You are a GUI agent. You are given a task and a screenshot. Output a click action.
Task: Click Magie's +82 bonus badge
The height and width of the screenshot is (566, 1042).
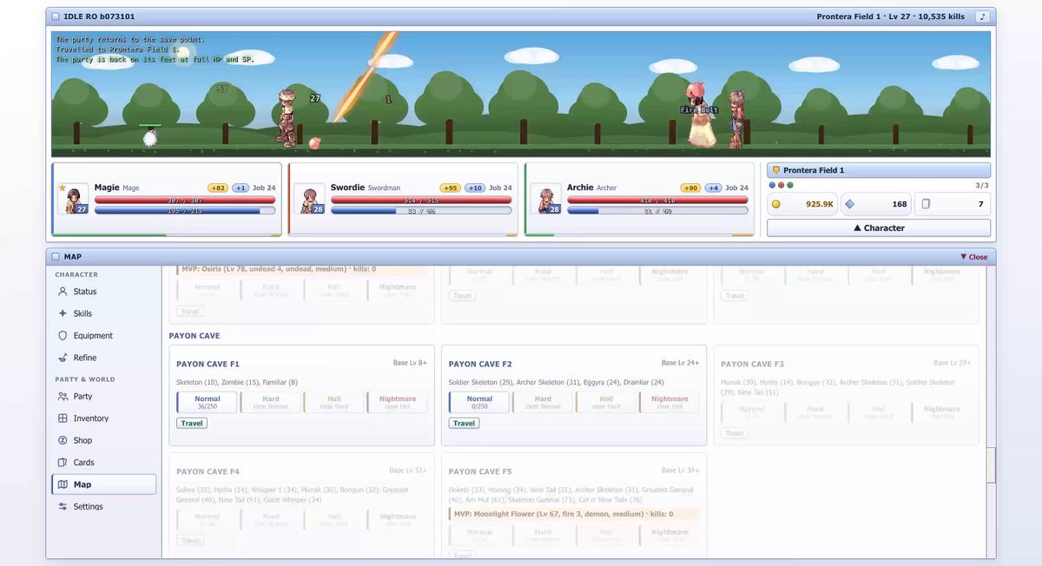[217, 188]
